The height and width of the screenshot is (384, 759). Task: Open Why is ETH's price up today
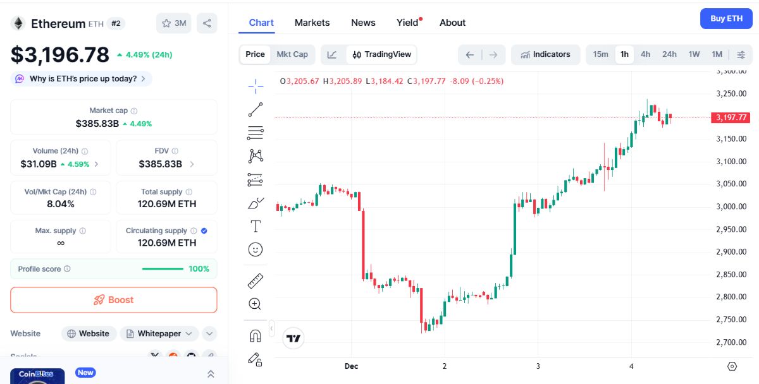pos(82,79)
